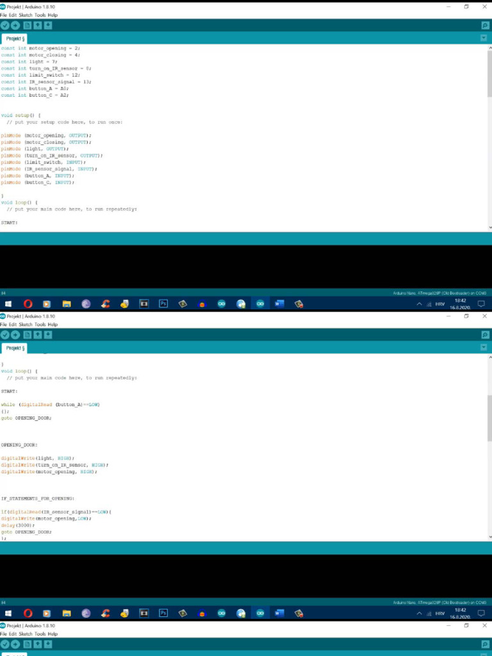Open Serial Monitor in upper window with const declarations
The width and height of the screenshot is (492, 656).
485,26
